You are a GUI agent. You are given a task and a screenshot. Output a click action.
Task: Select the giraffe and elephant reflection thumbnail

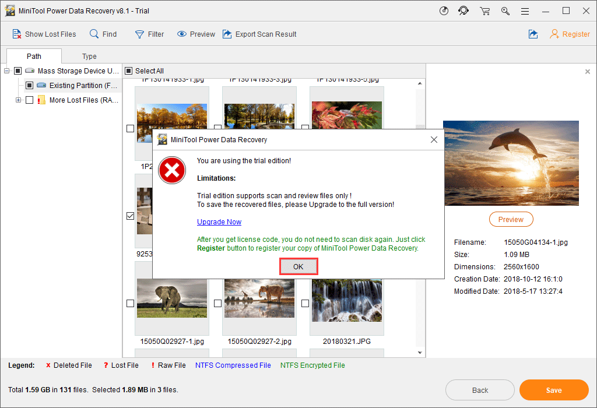[259, 298]
